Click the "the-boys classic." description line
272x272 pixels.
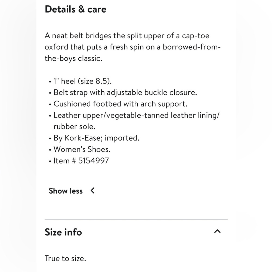pyautogui.click(x=73, y=58)
